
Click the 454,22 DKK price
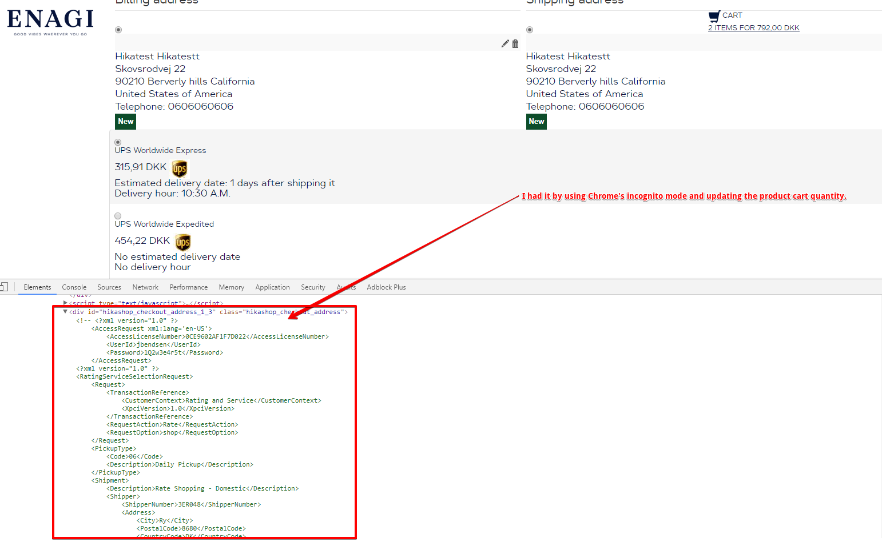coord(142,240)
